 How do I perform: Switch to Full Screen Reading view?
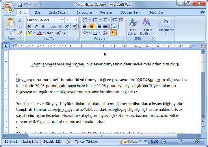[x=130, y=142]
